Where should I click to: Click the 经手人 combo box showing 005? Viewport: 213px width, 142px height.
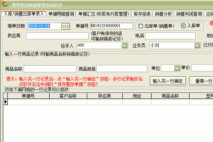coord(102,45)
